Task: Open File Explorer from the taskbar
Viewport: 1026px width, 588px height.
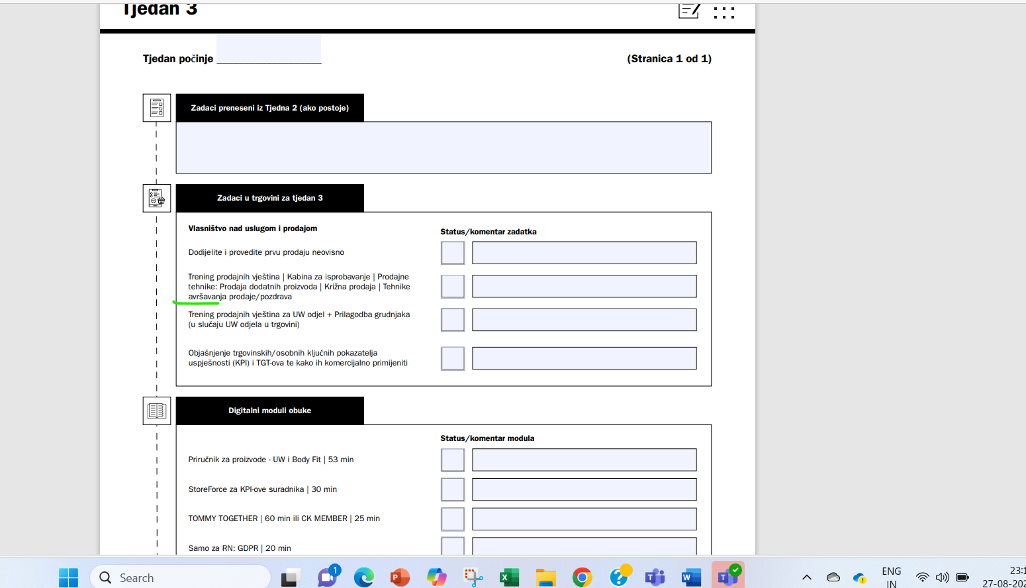Action: click(x=545, y=577)
